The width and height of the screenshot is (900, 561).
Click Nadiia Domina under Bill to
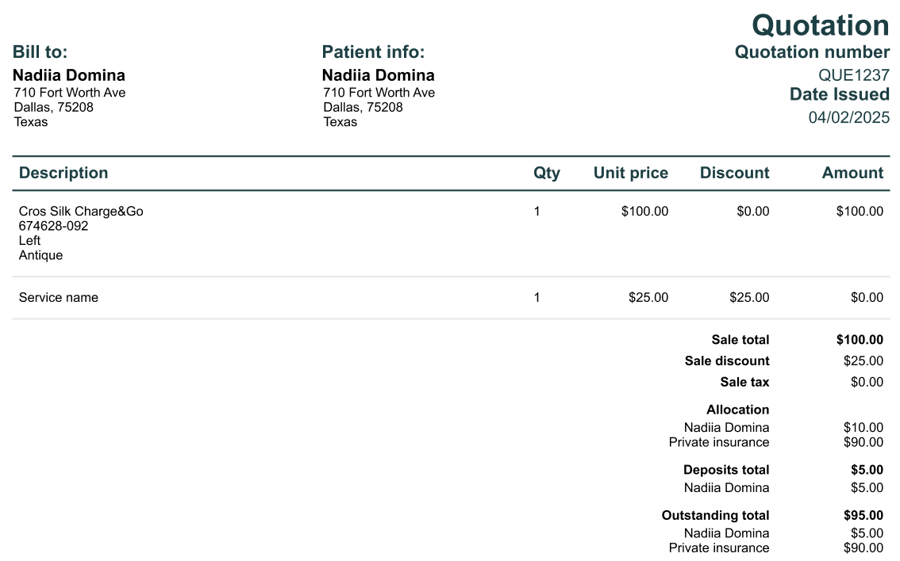[x=69, y=75]
